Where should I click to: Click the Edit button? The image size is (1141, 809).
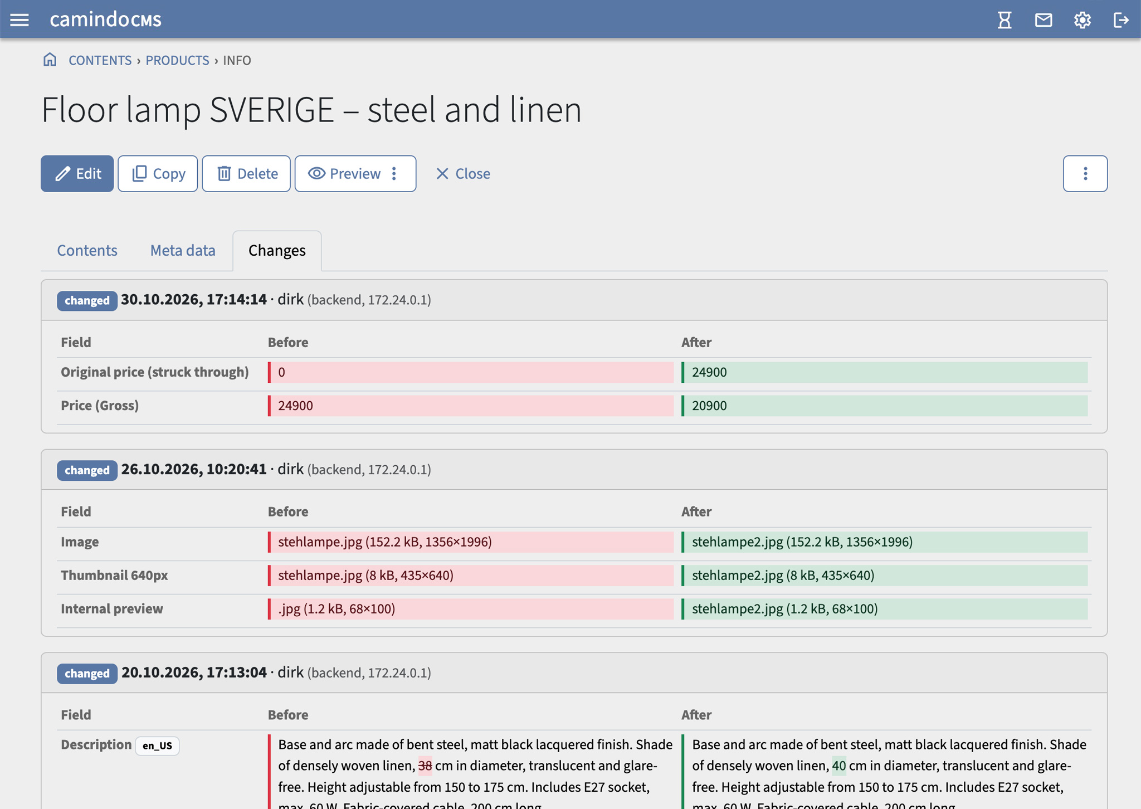77,174
